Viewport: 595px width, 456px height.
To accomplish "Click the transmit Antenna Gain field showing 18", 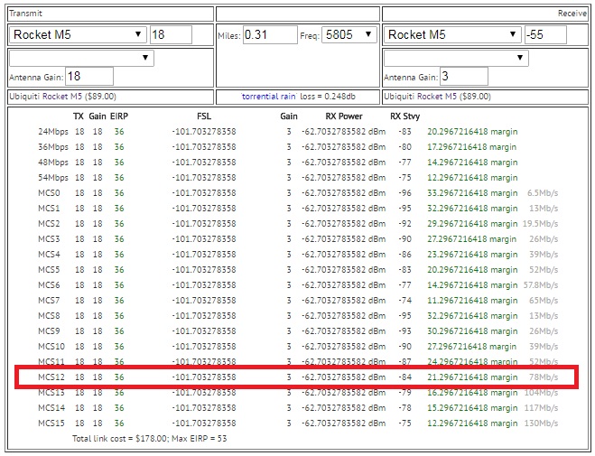I will click(x=89, y=76).
